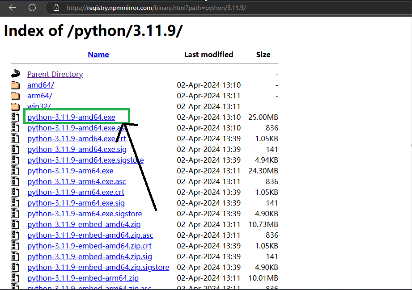Click the arm64 folder icon

(16, 96)
